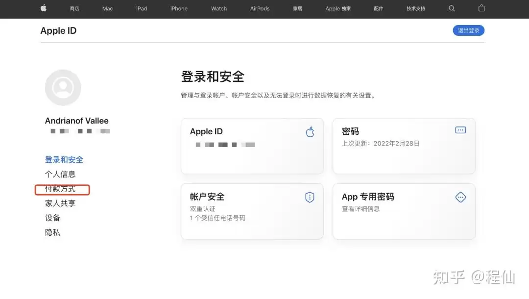Open the 技术支持 navigation entry
The width and height of the screenshot is (529, 299).
[415, 8]
